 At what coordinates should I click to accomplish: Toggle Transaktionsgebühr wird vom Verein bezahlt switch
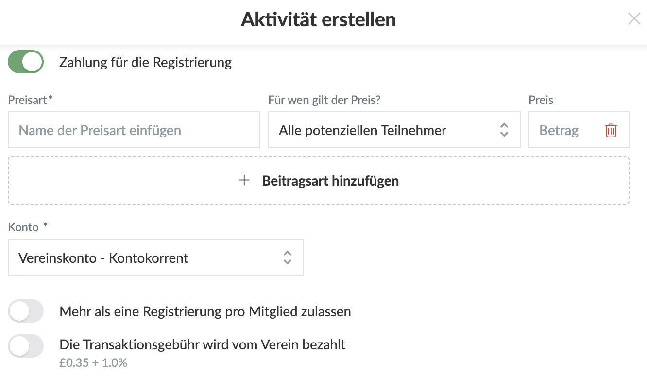26,346
